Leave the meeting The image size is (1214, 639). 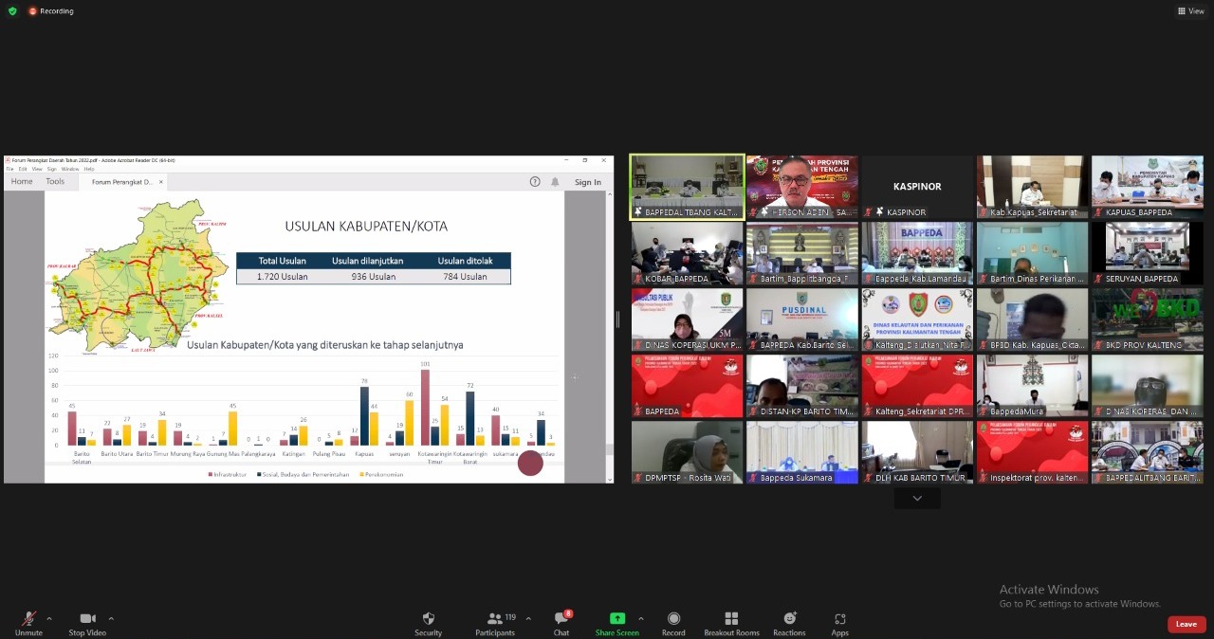coord(1186,624)
